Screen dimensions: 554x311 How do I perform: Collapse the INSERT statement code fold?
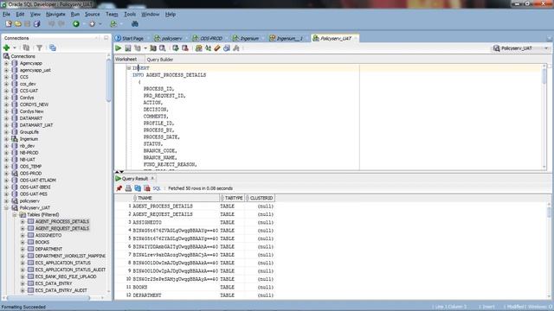click(x=129, y=67)
